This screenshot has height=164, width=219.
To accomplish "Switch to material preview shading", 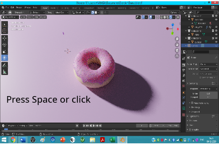I will (168, 17).
